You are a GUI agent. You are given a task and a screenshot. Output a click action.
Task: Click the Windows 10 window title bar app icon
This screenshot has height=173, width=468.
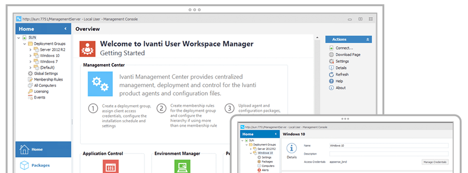[242, 127]
